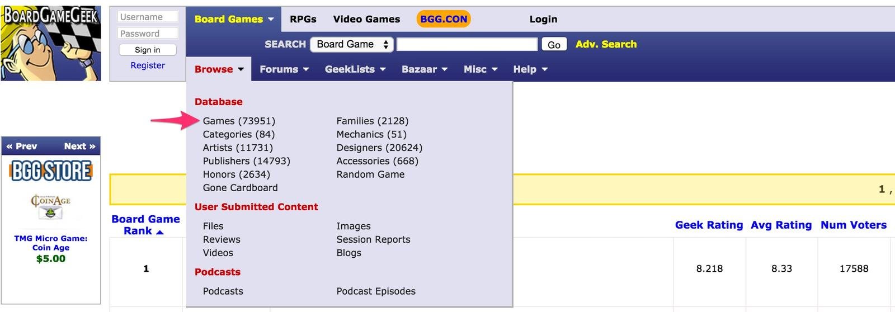Expand the Forums dropdown menu
This screenshot has width=895, height=312.
(x=284, y=69)
